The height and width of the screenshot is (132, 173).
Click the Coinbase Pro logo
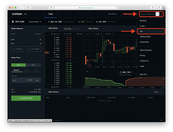pyautogui.click(x=19, y=14)
